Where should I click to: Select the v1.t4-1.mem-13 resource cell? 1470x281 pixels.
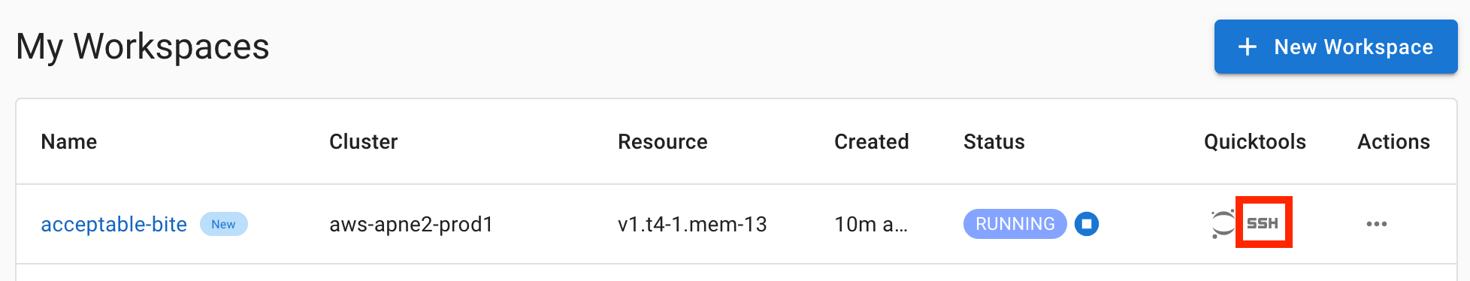click(692, 224)
